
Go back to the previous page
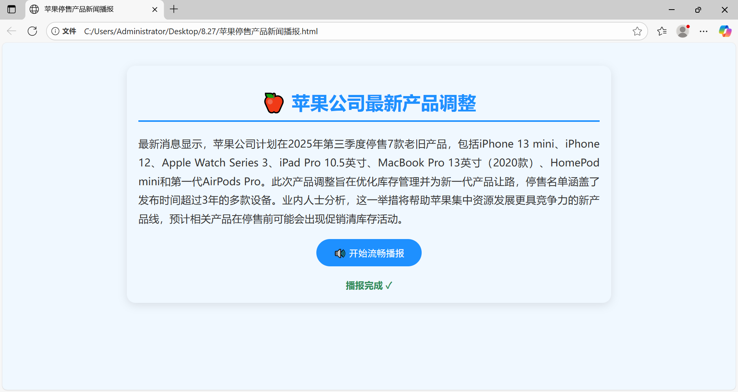pos(12,31)
